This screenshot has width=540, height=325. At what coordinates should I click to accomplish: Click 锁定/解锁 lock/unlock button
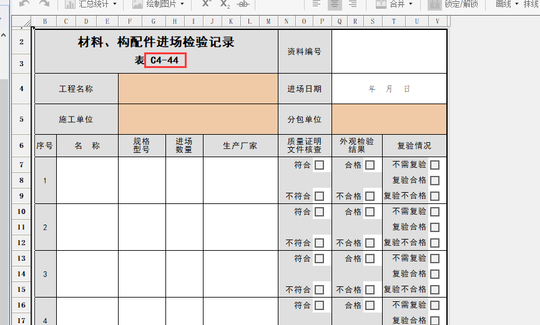[453, 4]
